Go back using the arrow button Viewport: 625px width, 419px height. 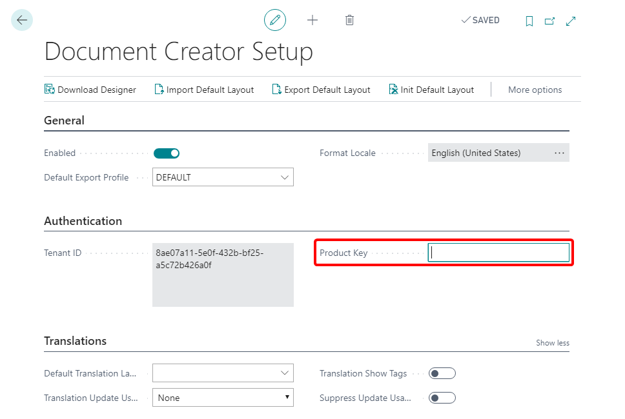coord(22,20)
